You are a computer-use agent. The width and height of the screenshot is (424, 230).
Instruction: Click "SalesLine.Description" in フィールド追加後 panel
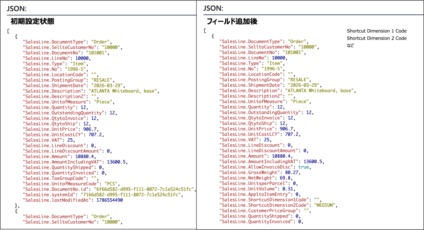250,91
